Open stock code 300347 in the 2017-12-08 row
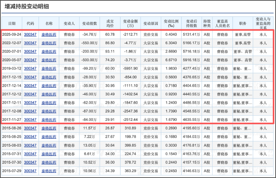The height and width of the screenshot is (178, 276). [30, 111]
